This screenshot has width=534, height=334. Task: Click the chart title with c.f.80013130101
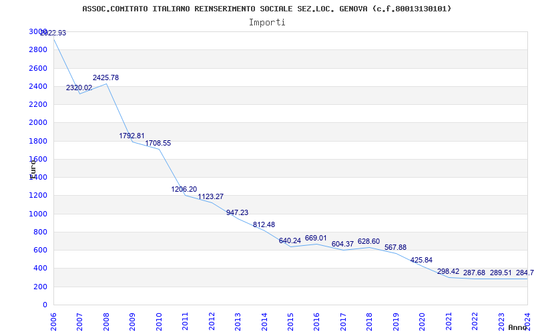tap(266, 9)
